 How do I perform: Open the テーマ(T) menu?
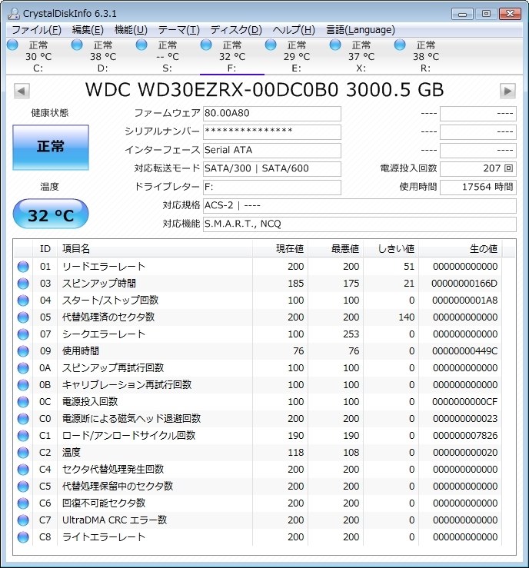178,30
